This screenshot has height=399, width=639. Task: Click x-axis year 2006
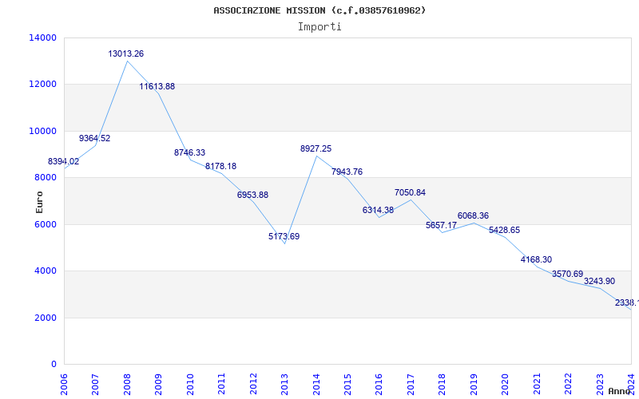pos(64,384)
